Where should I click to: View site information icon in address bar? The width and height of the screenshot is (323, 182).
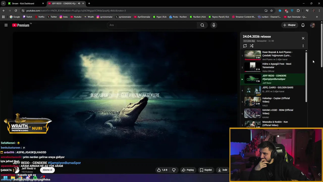pos(23,11)
